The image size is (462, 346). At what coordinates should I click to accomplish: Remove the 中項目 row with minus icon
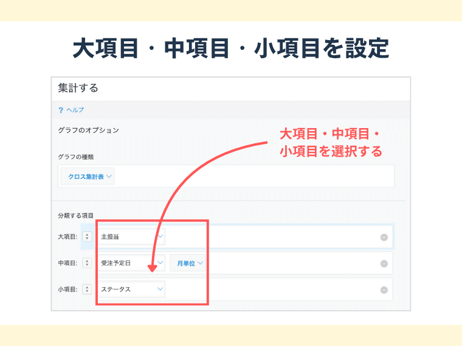[384, 263]
